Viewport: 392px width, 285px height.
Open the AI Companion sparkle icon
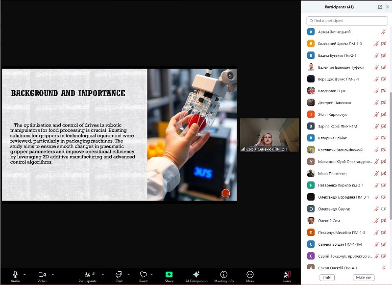coord(196,275)
